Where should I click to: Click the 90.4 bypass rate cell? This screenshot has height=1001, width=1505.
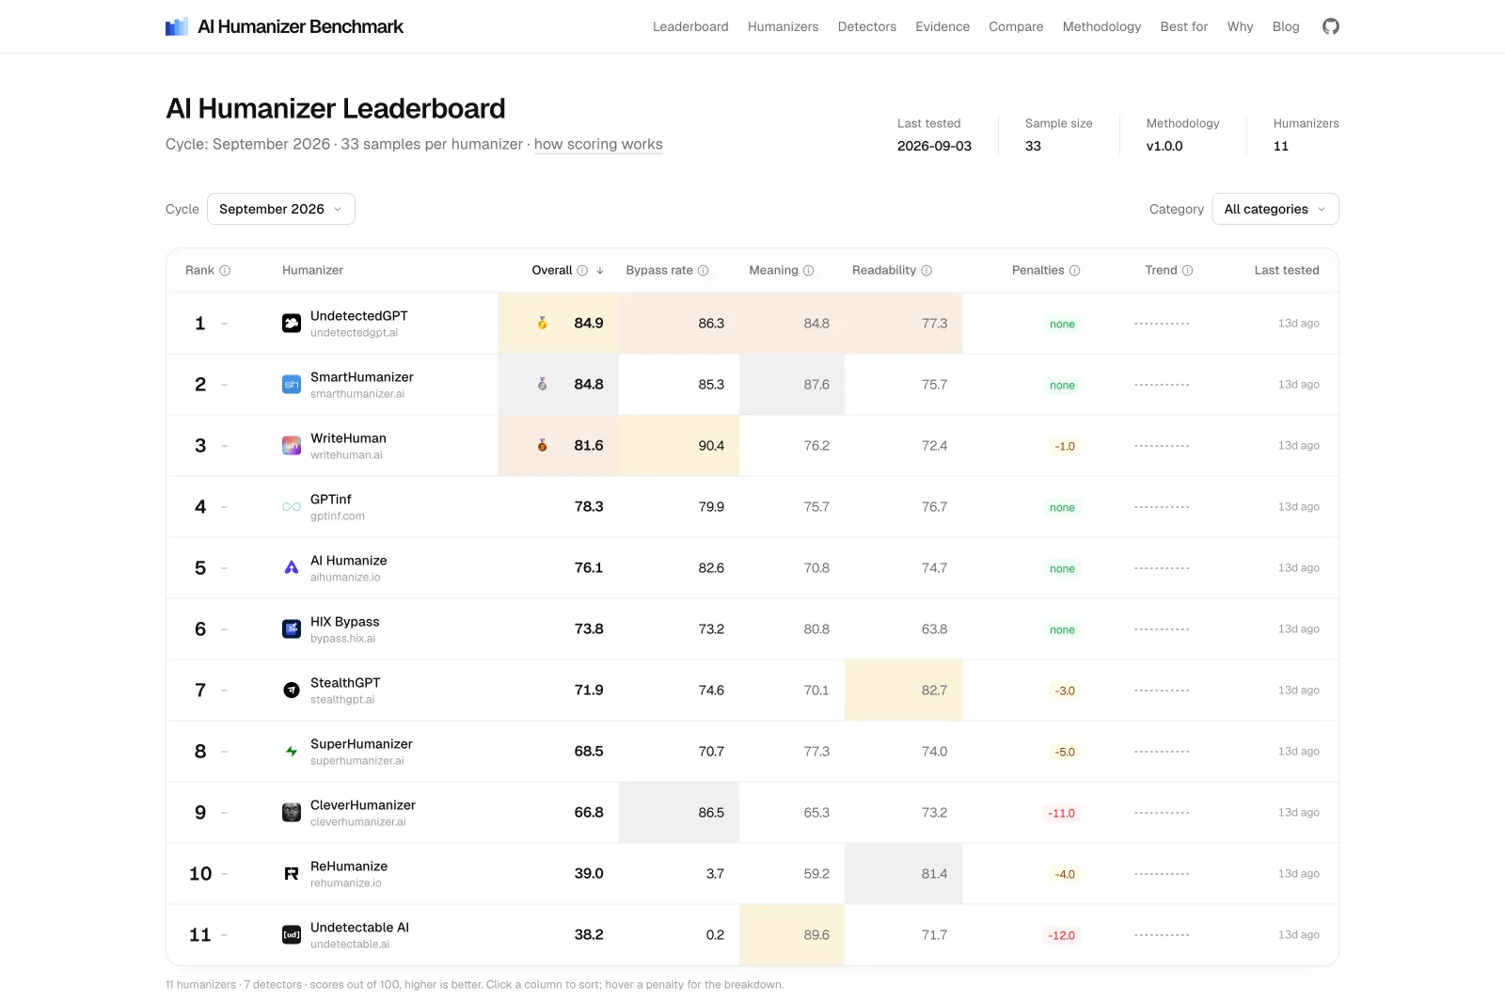tap(679, 446)
